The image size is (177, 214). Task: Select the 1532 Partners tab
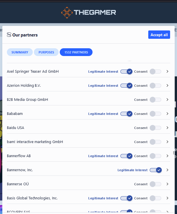tap(76, 52)
